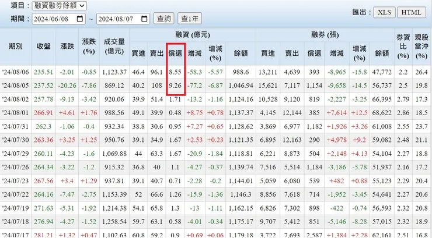432x238 pixels.
Task: Click the repayment value 8.55
Action: click(175, 72)
